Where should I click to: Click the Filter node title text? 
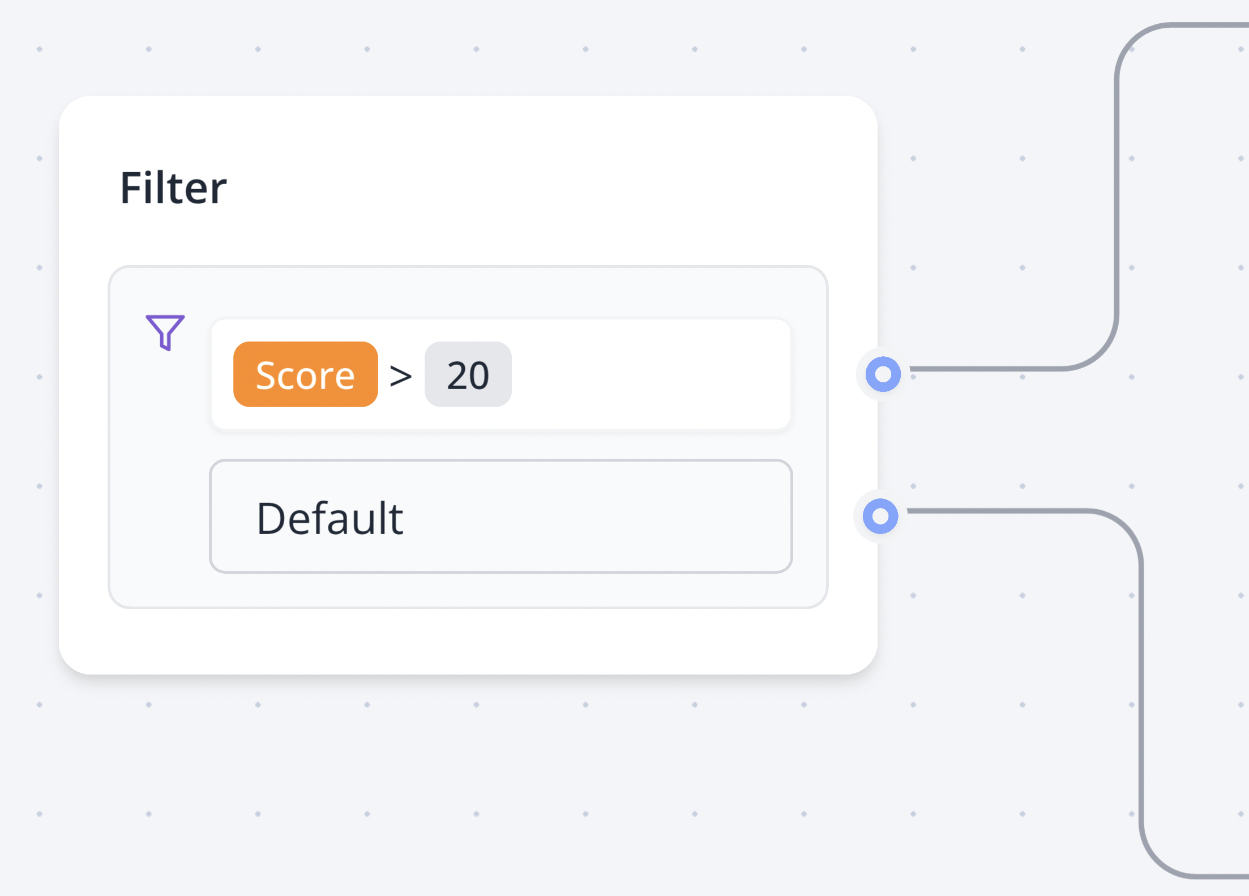click(173, 188)
